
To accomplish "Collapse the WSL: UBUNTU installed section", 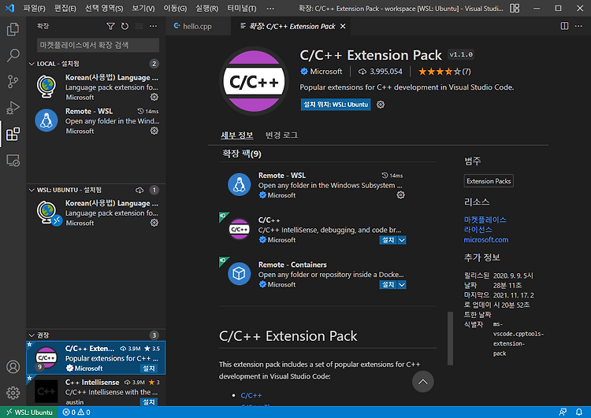I will pyautogui.click(x=32, y=191).
